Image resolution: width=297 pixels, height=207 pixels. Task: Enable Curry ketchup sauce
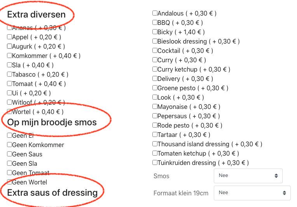coord(155,69)
